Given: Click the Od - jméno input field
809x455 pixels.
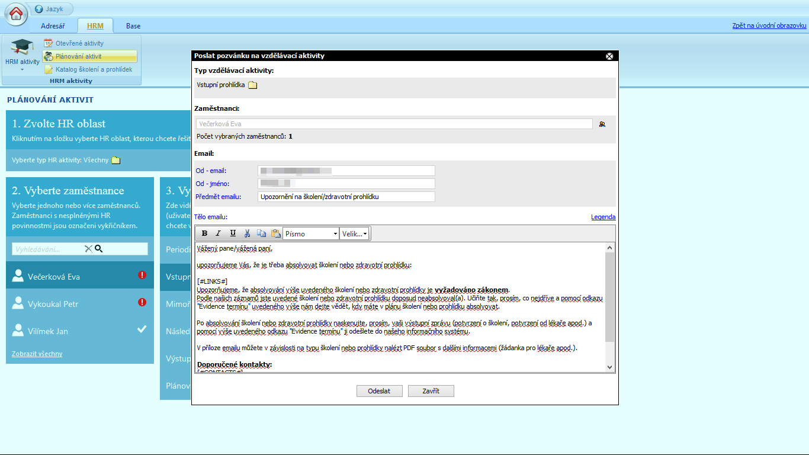Looking at the screenshot, I should [346, 184].
